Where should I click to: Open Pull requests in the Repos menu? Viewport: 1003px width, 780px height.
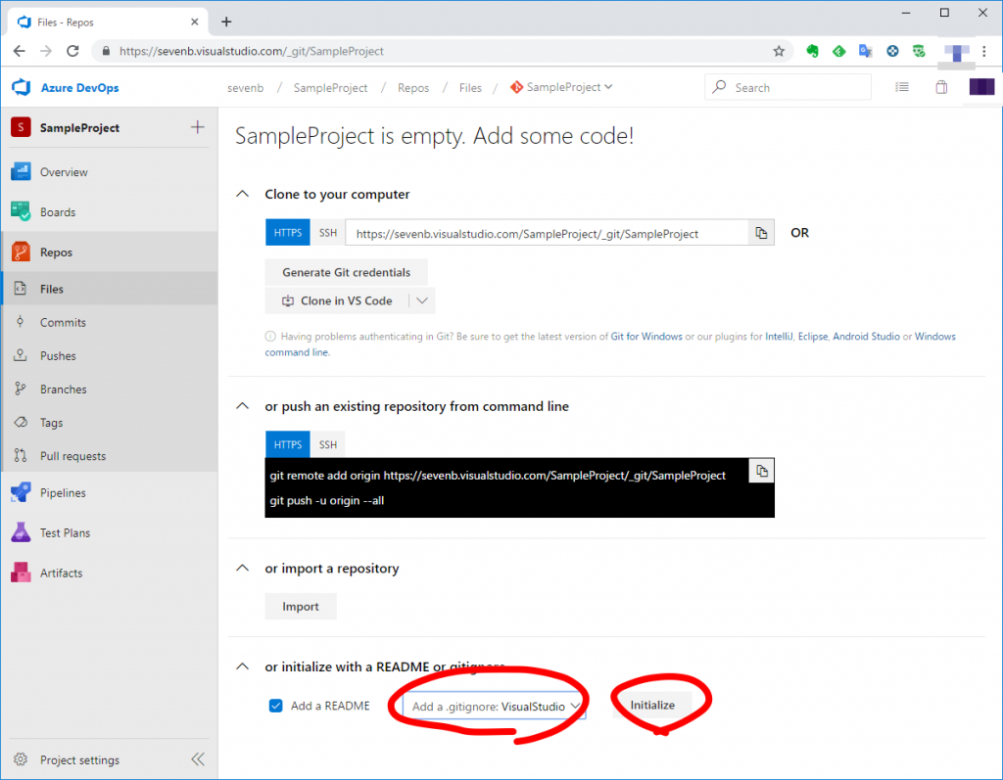pyautogui.click(x=110, y=456)
